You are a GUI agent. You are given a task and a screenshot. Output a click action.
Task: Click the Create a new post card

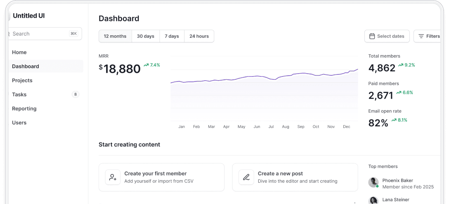295,177
